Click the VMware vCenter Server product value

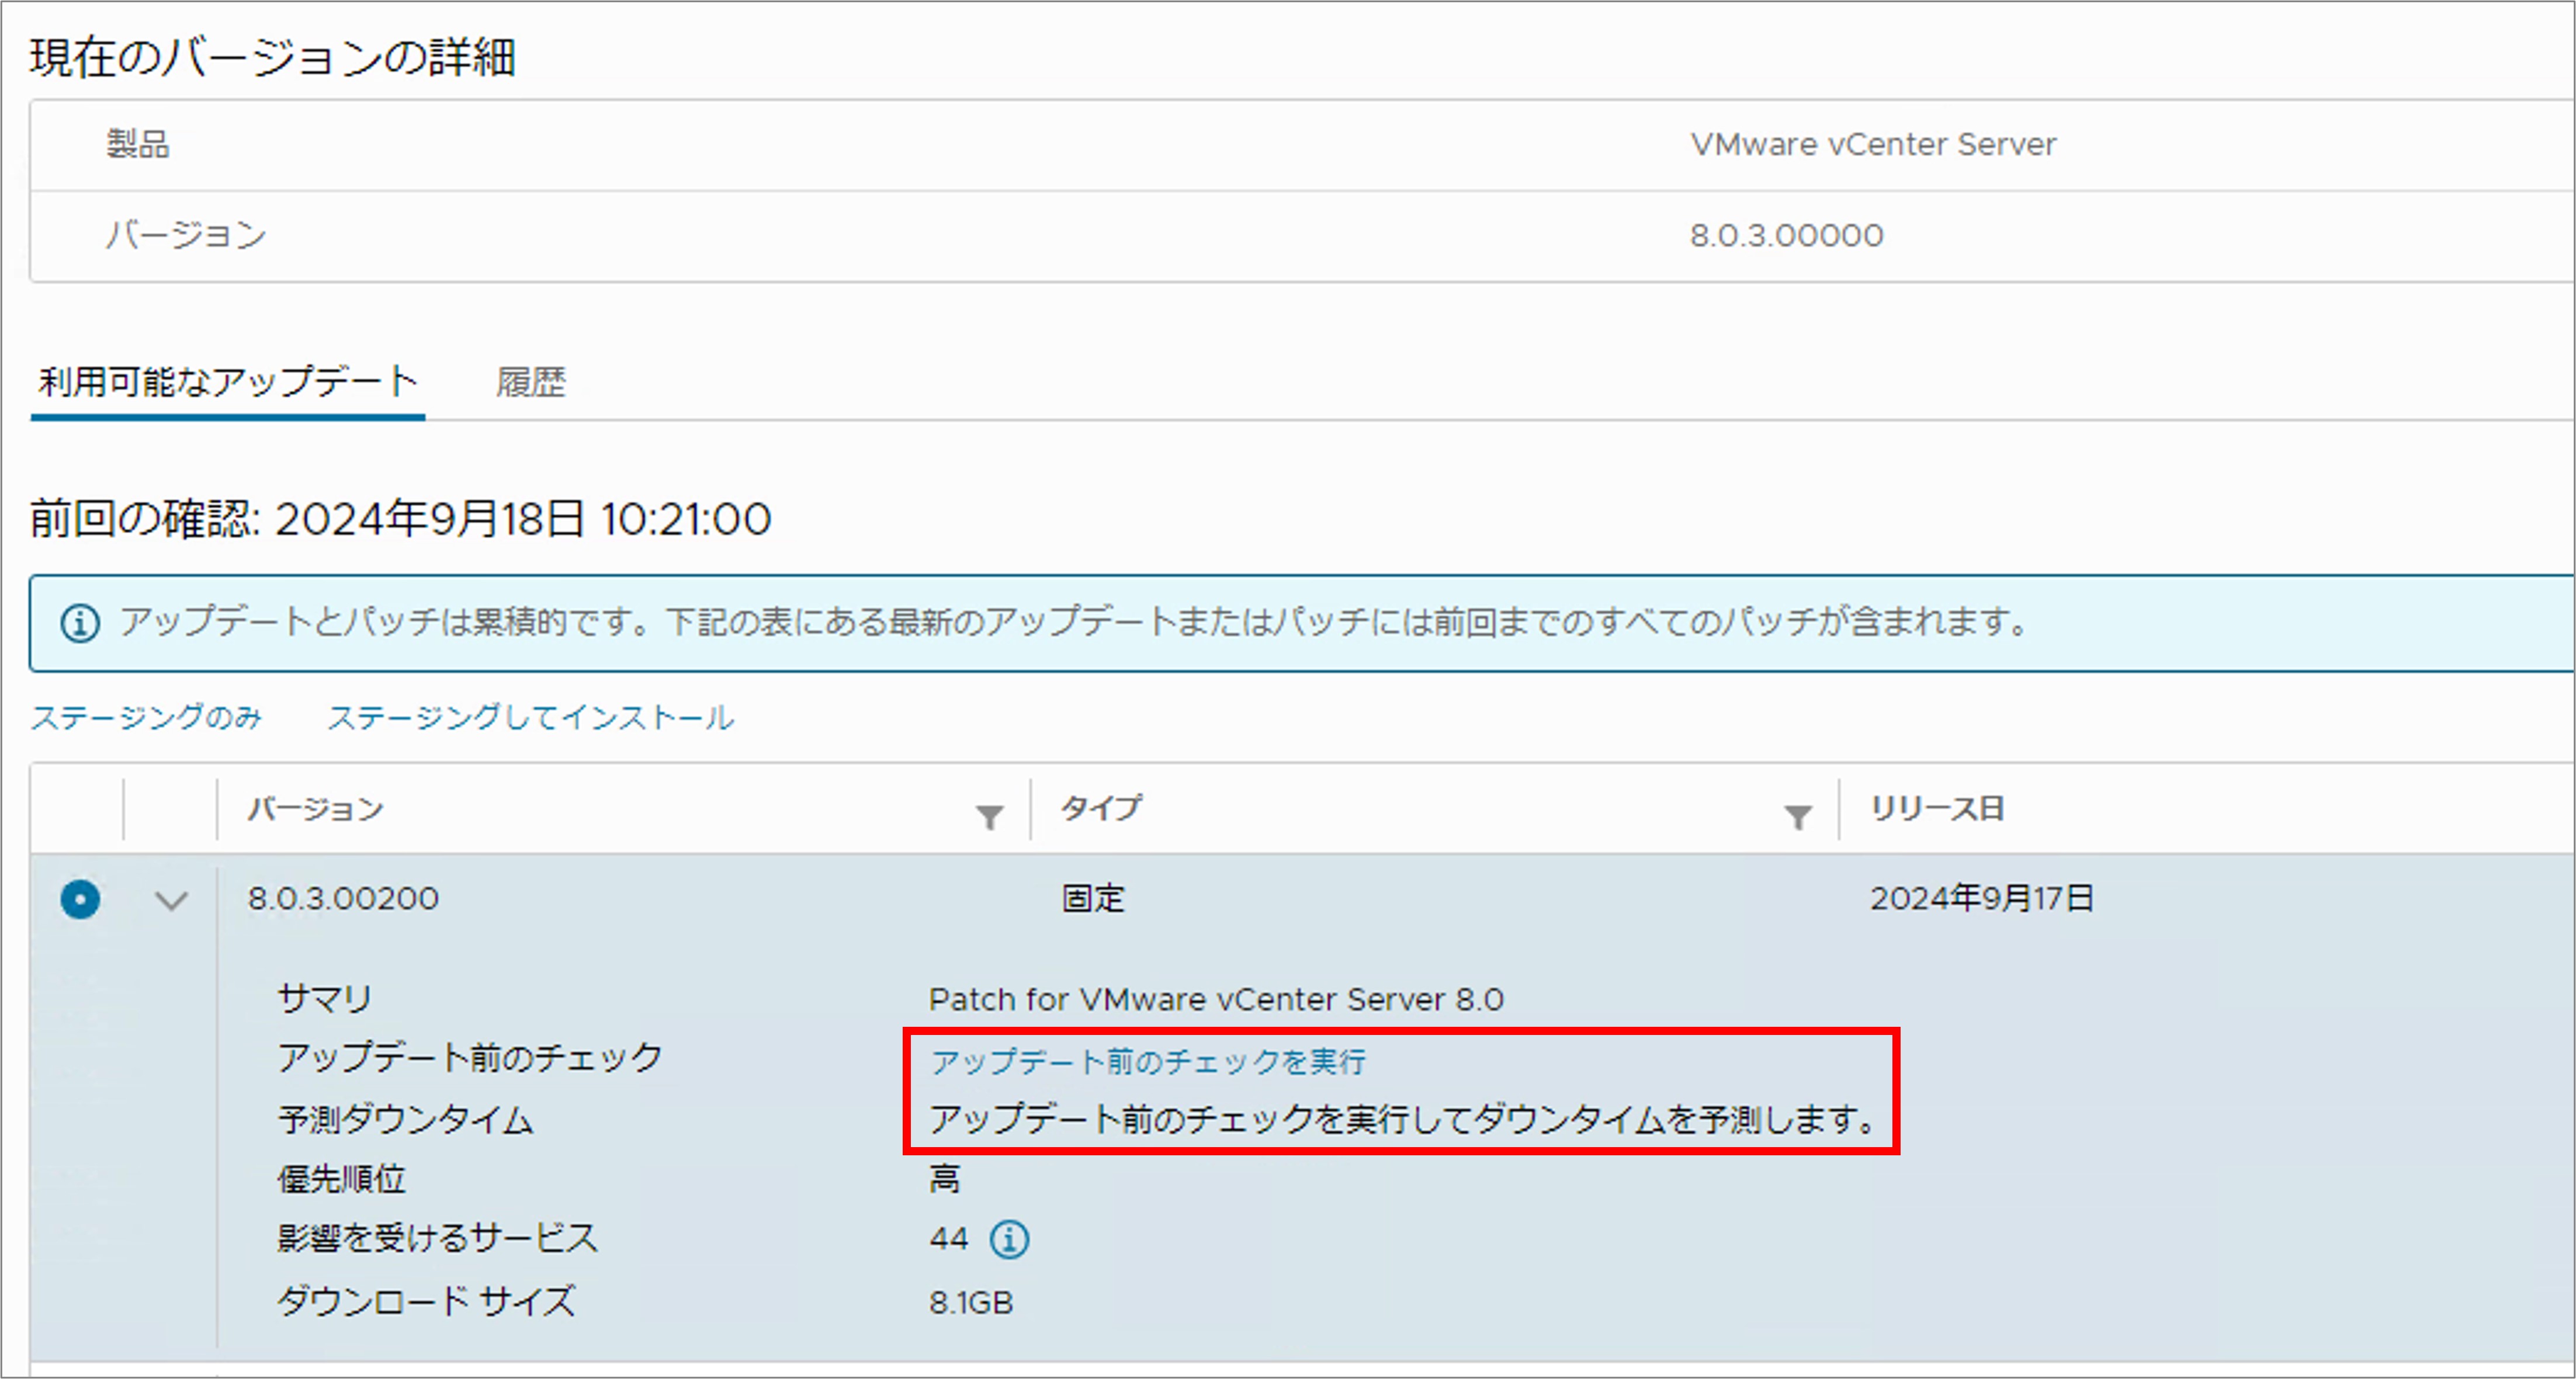click(x=1873, y=144)
